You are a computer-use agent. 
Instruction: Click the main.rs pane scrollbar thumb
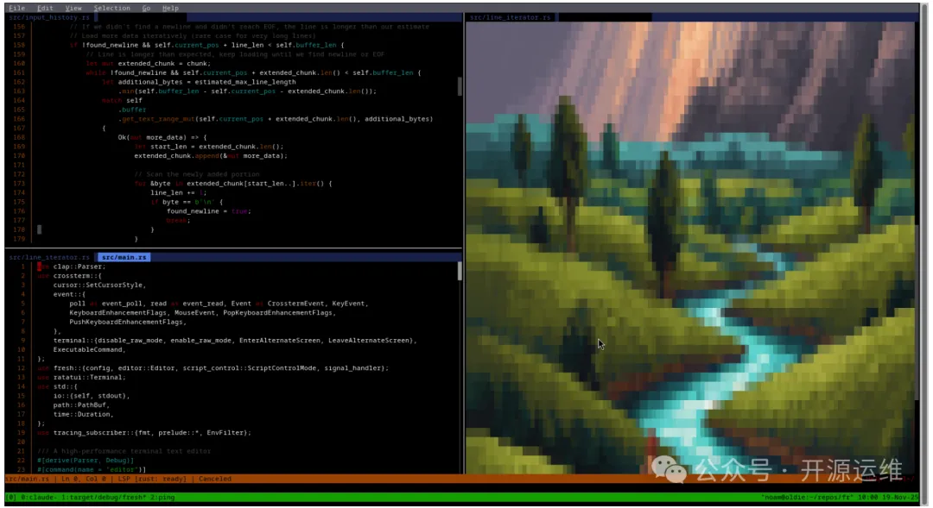coord(460,271)
